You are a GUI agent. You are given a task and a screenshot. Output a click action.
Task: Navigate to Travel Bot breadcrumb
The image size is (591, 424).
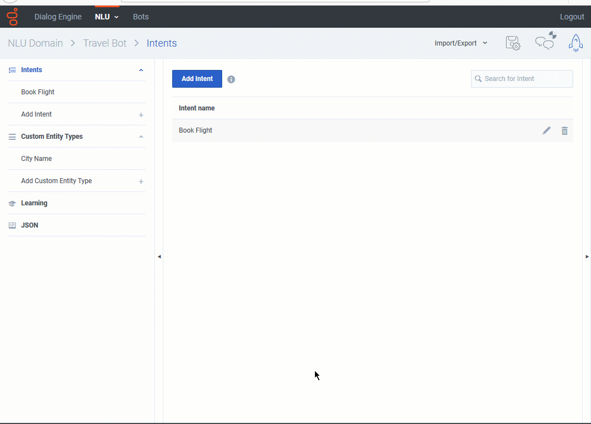(x=105, y=43)
